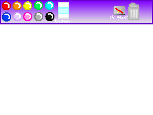Image resolution: width=153 pixels, height=115 pixels.
Task: Select the green paint color
Action: click(x=39, y=5)
